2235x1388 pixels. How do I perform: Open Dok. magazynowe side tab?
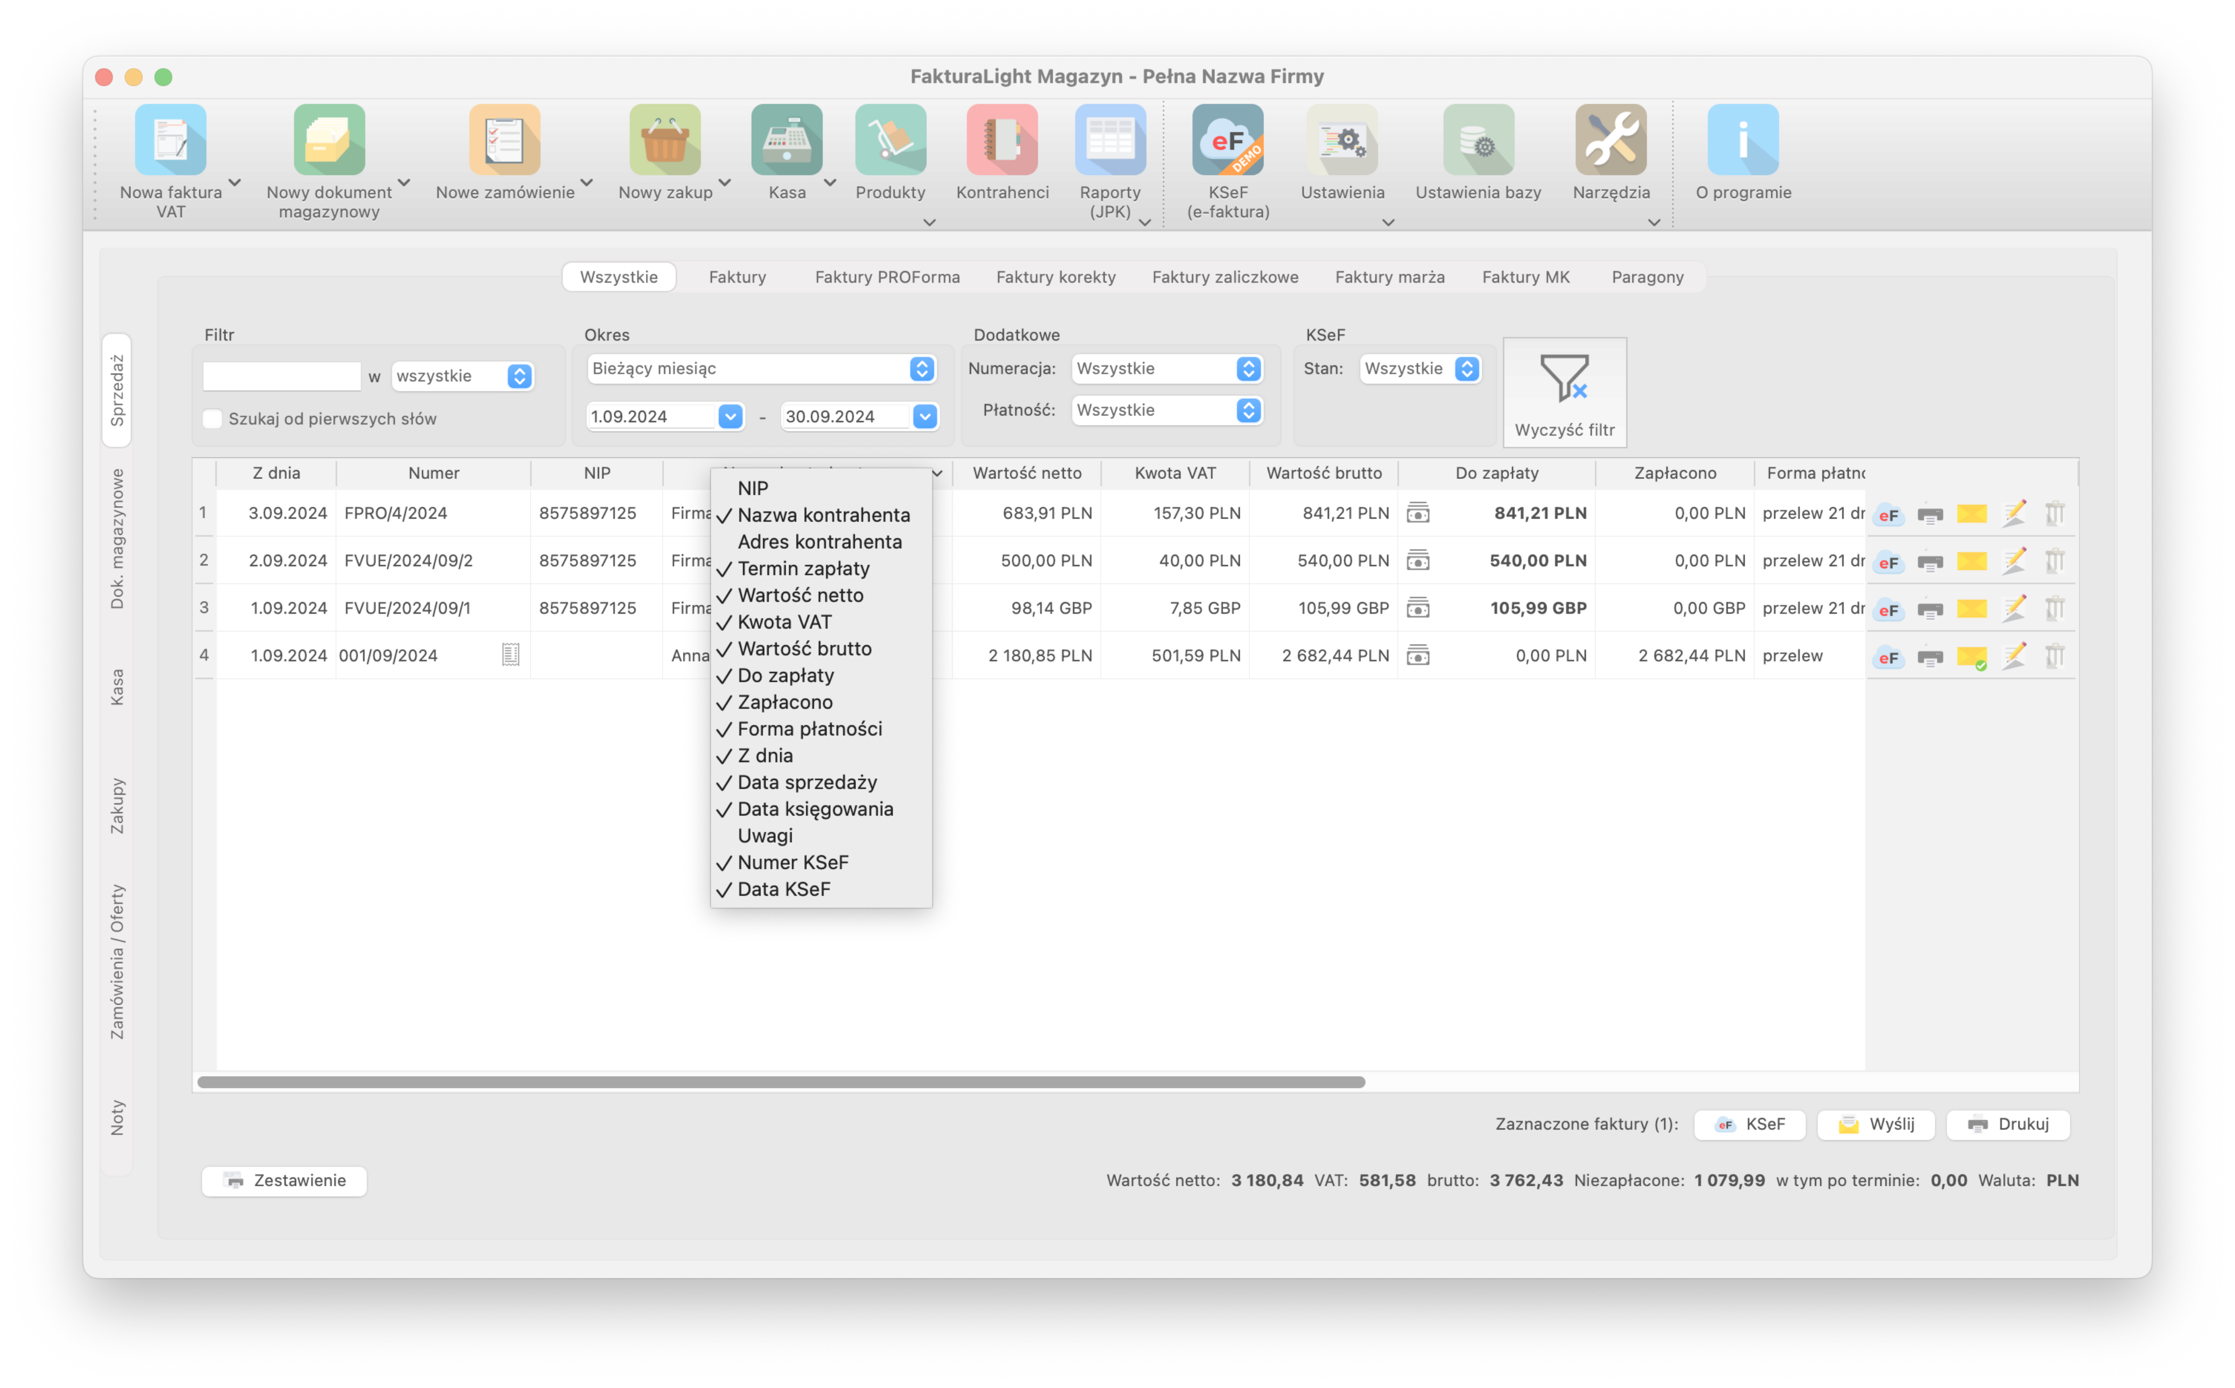[117, 539]
